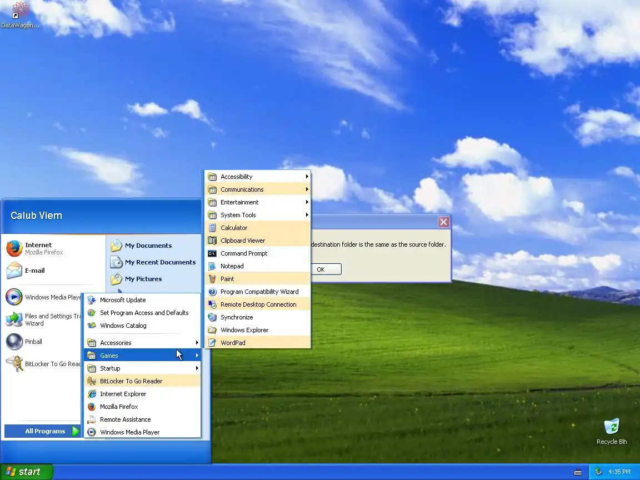Click the start button
Screen dimensions: 640x480
tap(27, 472)
